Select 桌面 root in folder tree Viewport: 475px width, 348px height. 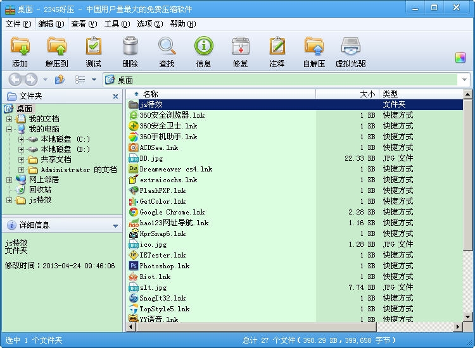tap(25, 108)
